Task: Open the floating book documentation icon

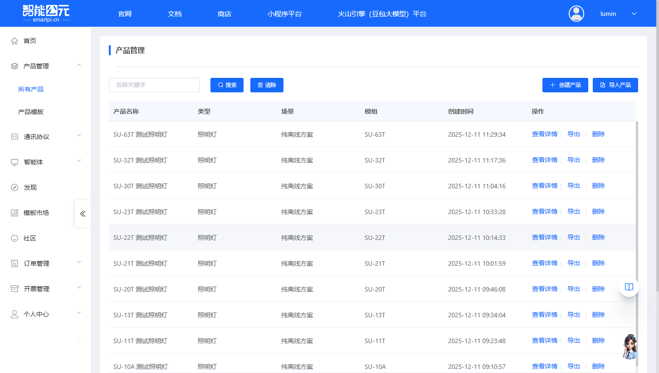Action: tap(629, 287)
